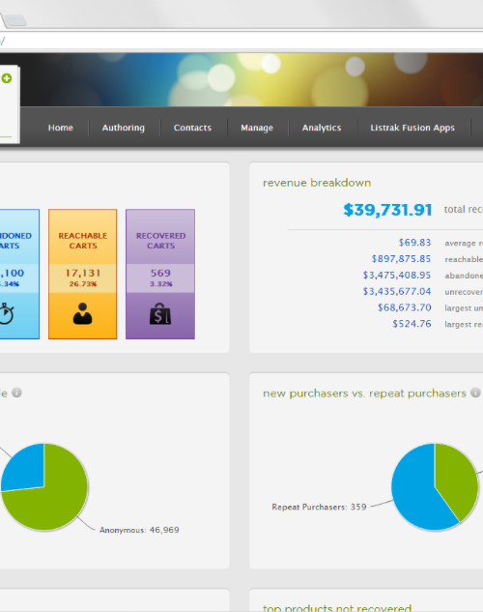Click the browser new tab button
This screenshot has width=483, height=612.
click(x=16, y=20)
